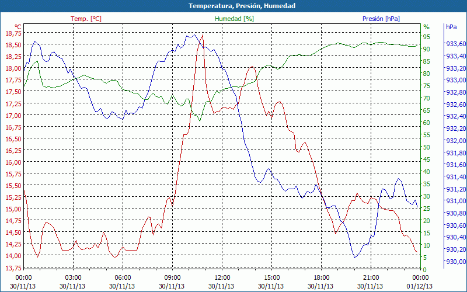The height and width of the screenshot is (292, 467).
Task: Click the 16,75 temperature axis value
Action: click(13, 127)
